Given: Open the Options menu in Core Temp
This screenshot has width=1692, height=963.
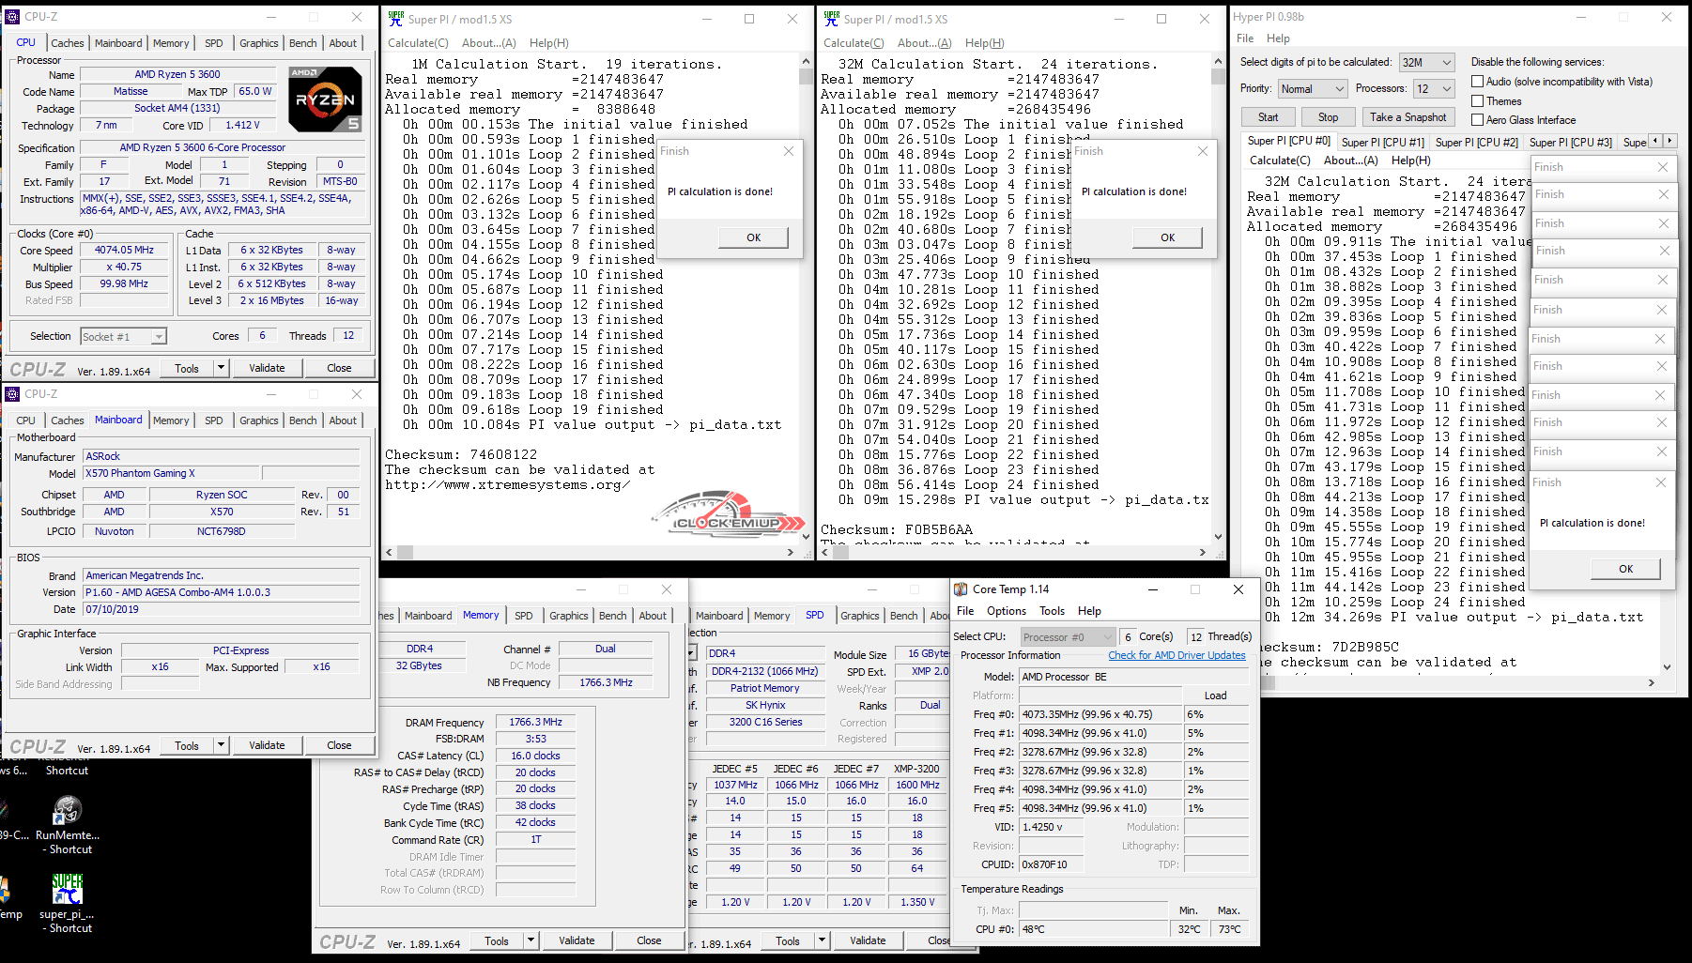Looking at the screenshot, I should click(x=1006, y=611).
